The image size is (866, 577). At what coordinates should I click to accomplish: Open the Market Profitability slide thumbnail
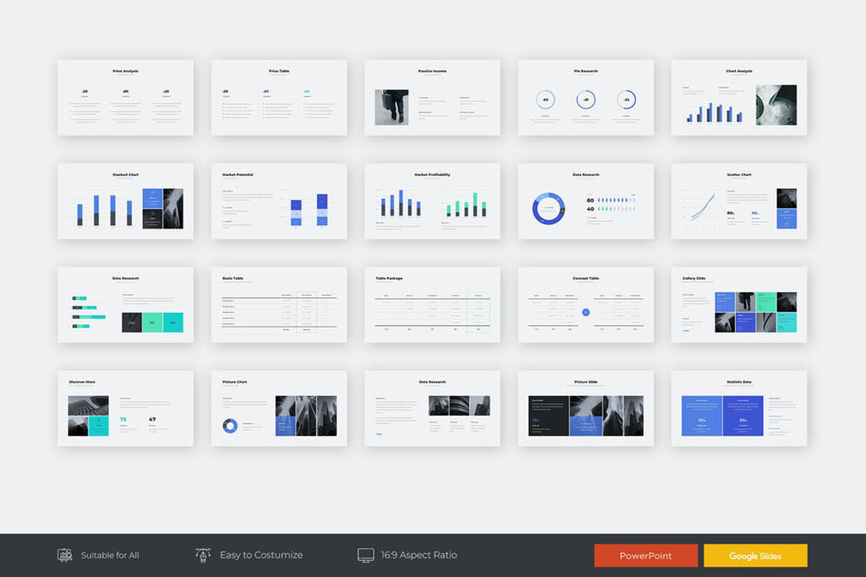pyautogui.click(x=433, y=201)
